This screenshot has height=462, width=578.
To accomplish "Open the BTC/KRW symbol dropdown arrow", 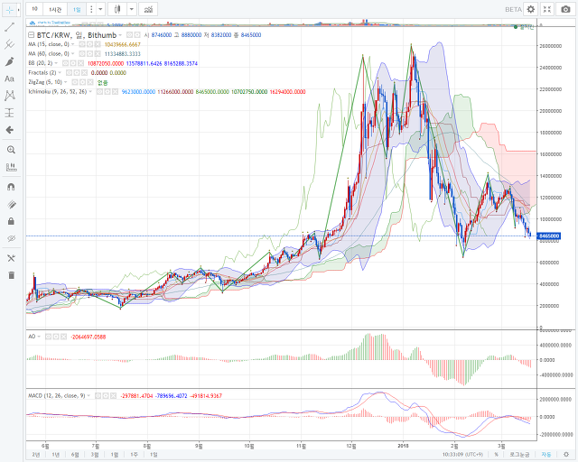I will tap(120, 35).
